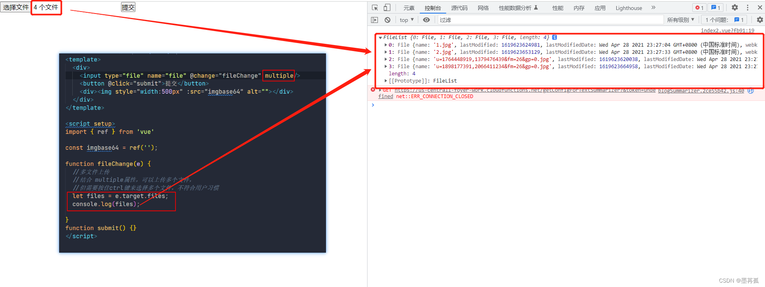
Task: Show more DevTools tabs with the chevron
Action: pyautogui.click(x=653, y=8)
